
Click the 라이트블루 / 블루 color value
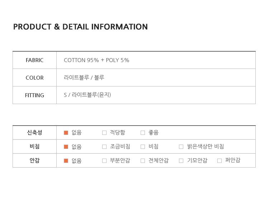(x=84, y=77)
